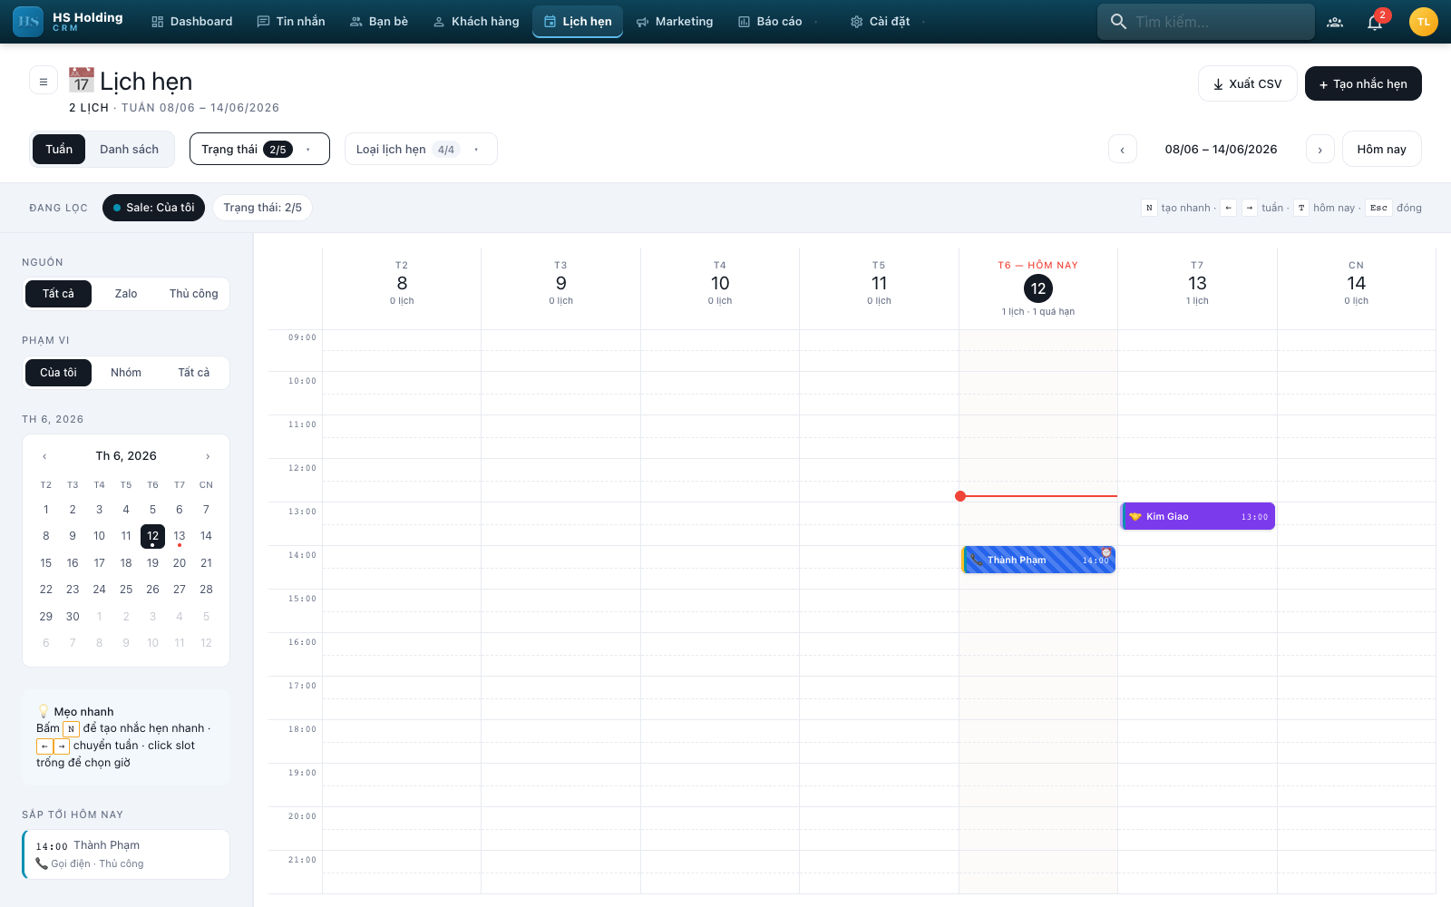Select Nhóm scope option
This screenshot has height=907, width=1451.
click(126, 373)
